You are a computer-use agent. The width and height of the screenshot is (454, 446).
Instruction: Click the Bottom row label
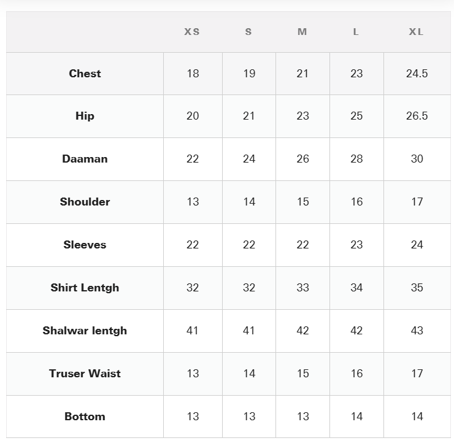pos(85,417)
